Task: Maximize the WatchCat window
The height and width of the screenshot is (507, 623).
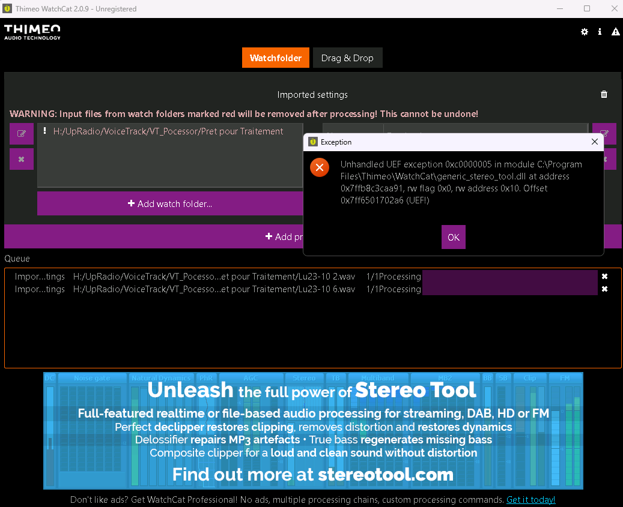Action: click(x=587, y=8)
